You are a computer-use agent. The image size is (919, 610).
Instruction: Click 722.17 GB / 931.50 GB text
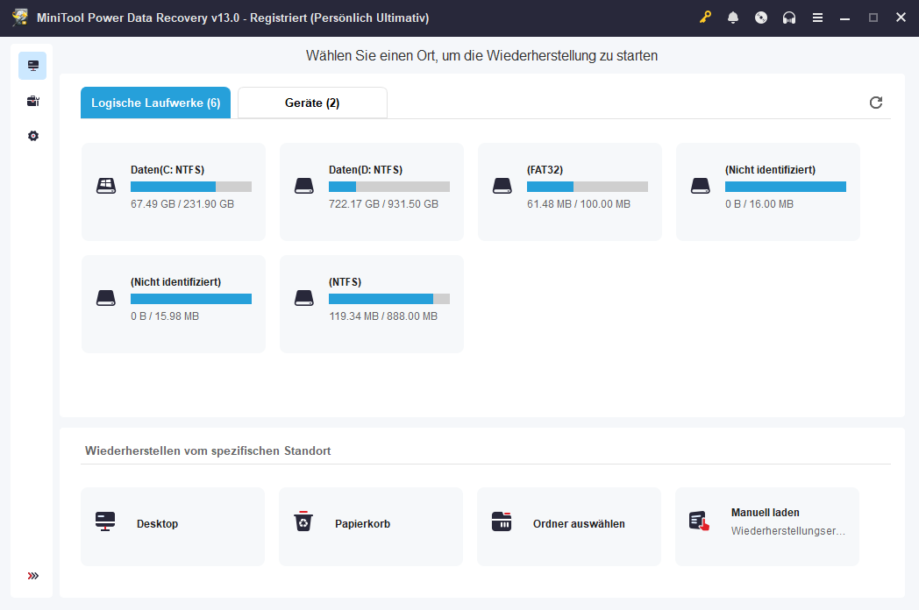click(383, 204)
